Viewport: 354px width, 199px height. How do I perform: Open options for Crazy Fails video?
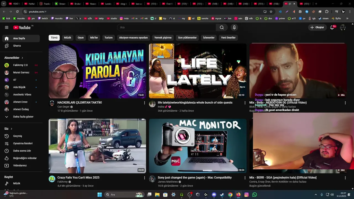pyautogui.click(x=144, y=178)
